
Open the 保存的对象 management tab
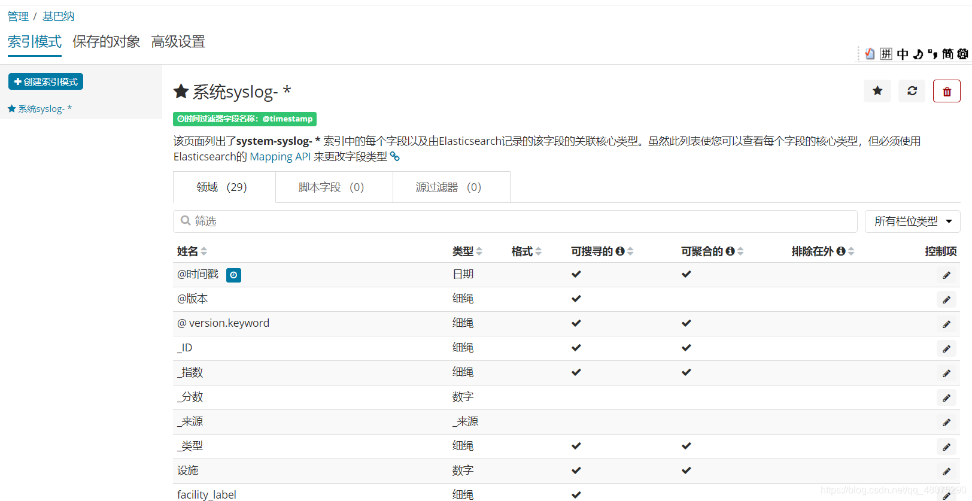[106, 42]
